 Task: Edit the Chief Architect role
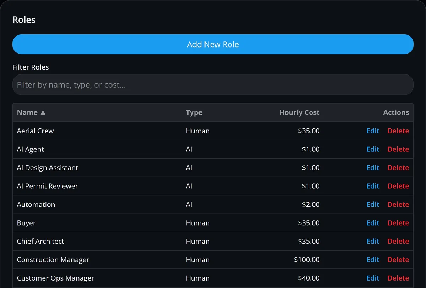pyautogui.click(x=373, y=242)
